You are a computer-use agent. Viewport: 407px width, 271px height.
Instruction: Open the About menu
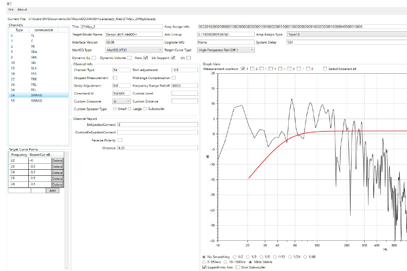tap(22, 9)
